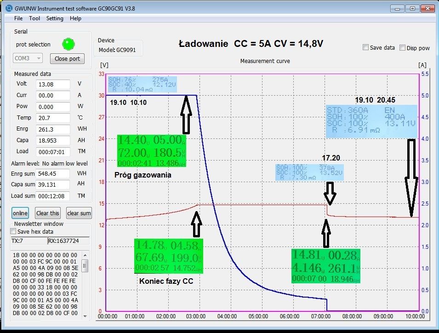The image size is (439, 333).
Task: Click the Measurement curve title
Action: 265,61
